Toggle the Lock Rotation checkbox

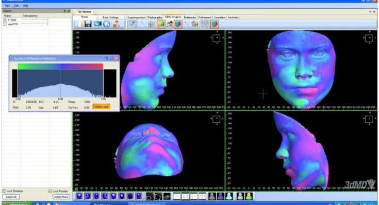4,191
